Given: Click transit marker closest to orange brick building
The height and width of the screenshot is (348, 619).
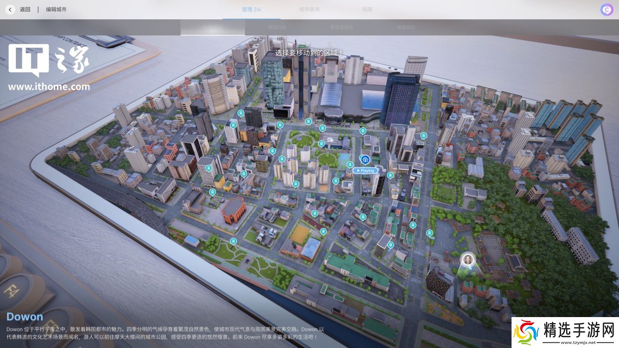Looking at the screenshot, I should (212, 192).
